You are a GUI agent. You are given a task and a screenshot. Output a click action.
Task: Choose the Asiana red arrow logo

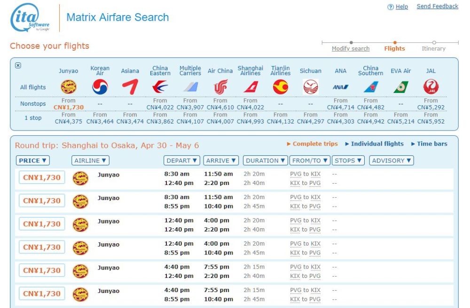coord(130,87)
